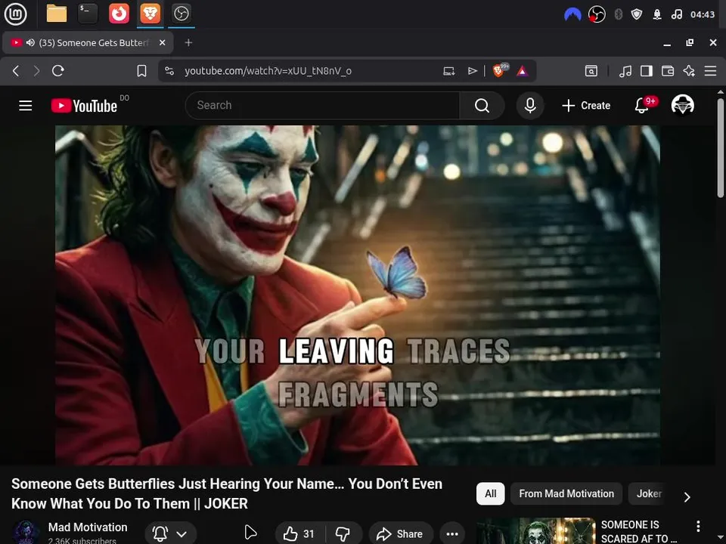The image size is (726, 544).
Task: Open the music note tray applet
Action: pyautogui.click(x=676, y=14)
